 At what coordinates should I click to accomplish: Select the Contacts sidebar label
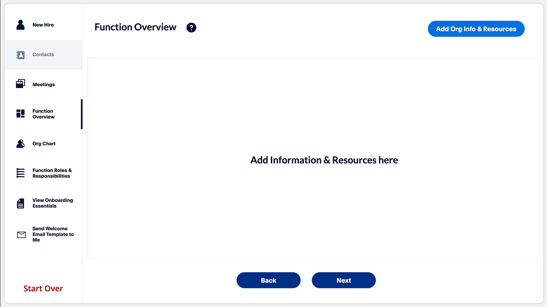pyautogui.click(x=43, y=55)
